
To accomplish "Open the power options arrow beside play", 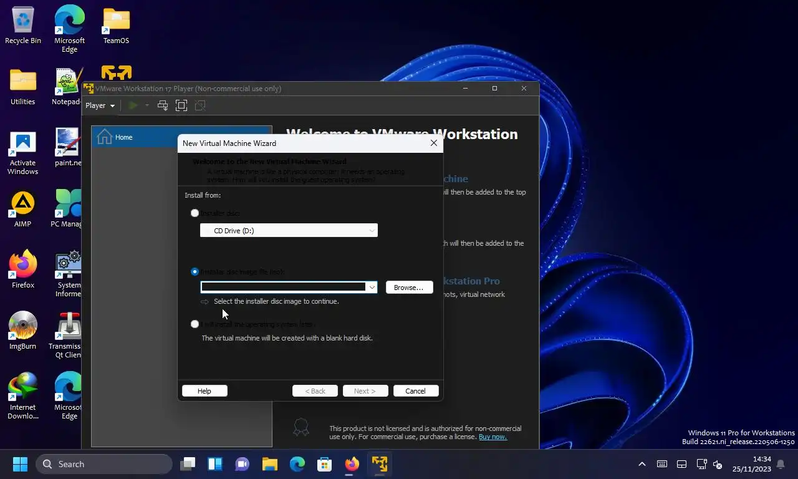I will 147,105.
